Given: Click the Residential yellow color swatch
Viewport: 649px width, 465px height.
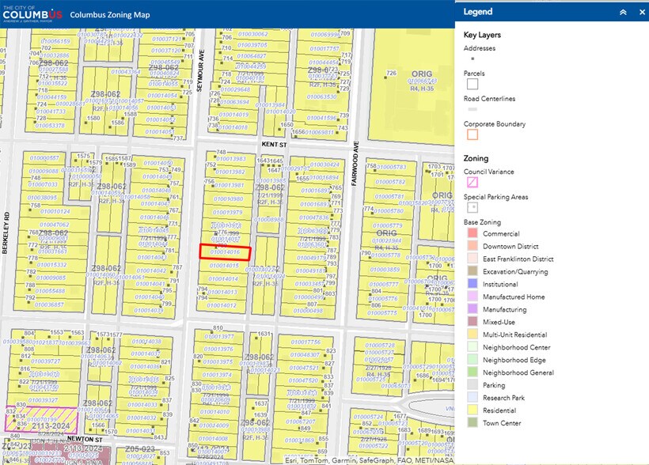Looking at the screenshot, I should 473,410.
